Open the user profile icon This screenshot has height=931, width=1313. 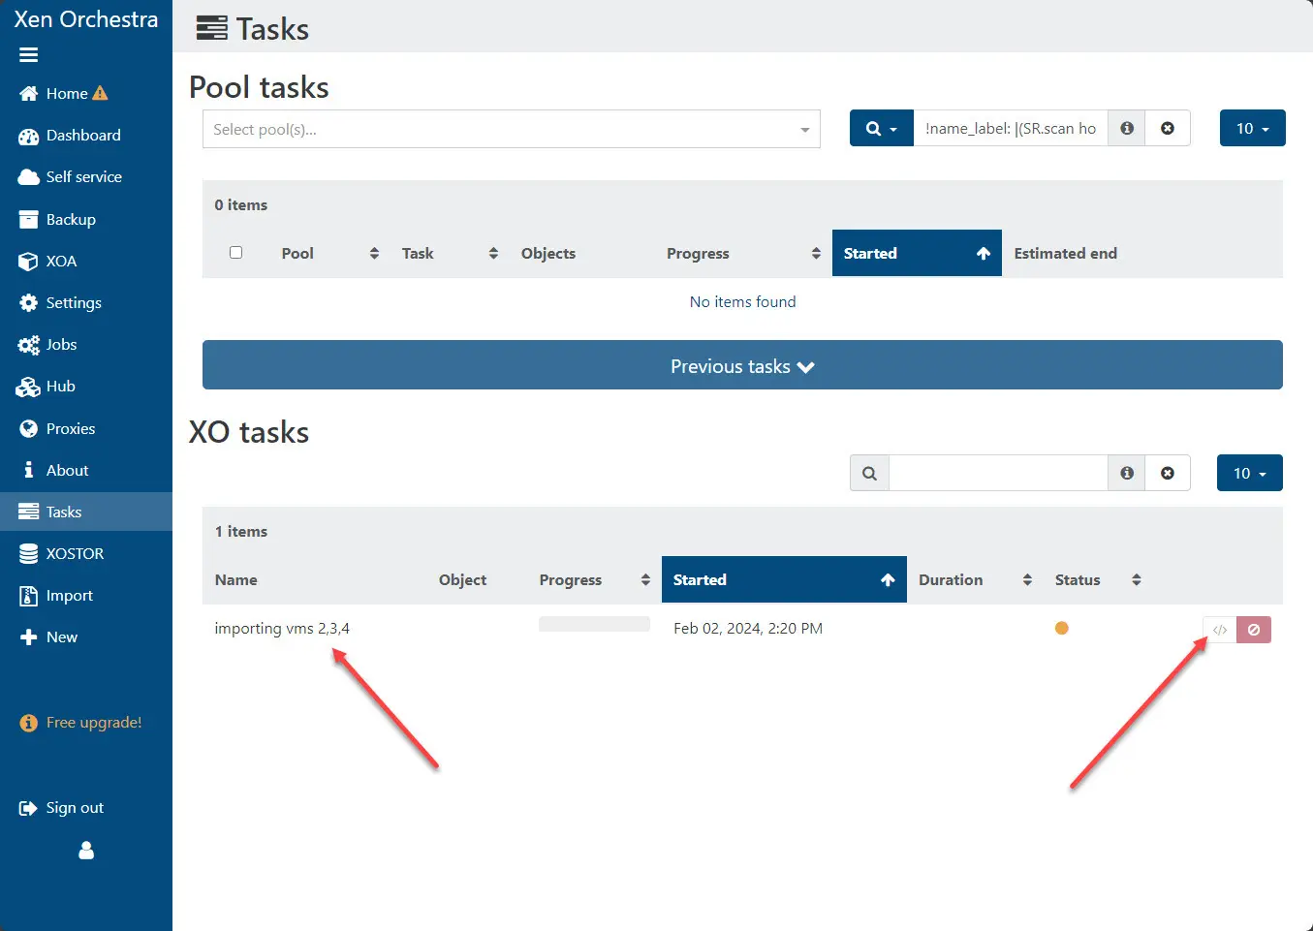(x=86, y=851)
